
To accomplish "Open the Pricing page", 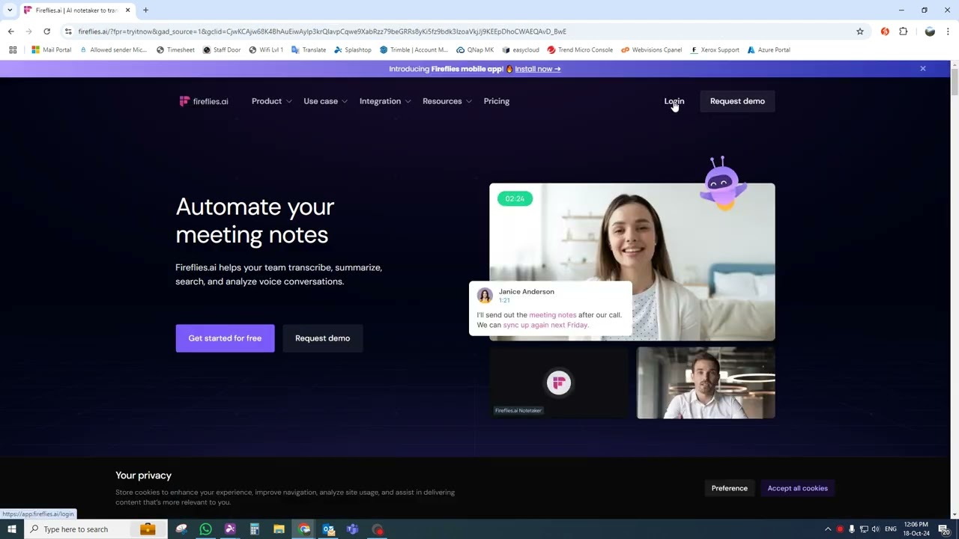I will pyautogui.click(x=496, y=101).
